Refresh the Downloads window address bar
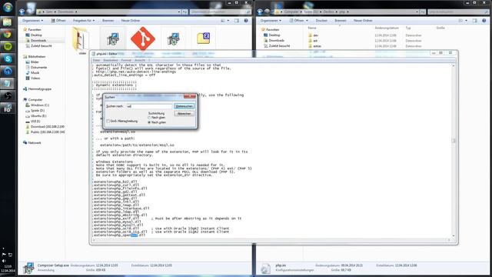The image size is (492, 277). tap(184, 12)
